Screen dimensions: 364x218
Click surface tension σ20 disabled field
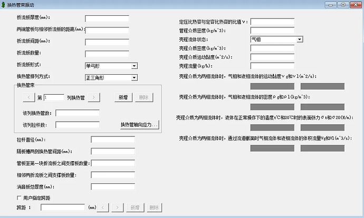click(322, 127)
